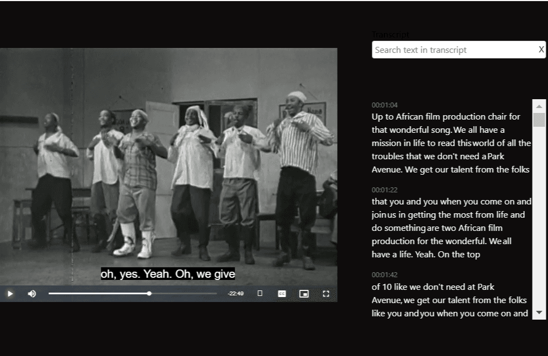Click the video frame showing the dancers
Screen dimensions: 548x356
pos(169,165)
